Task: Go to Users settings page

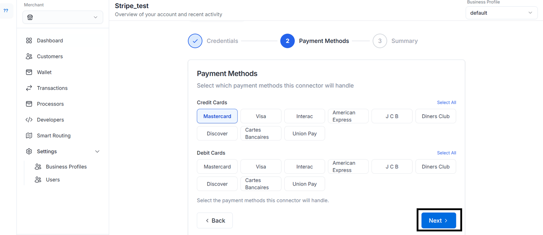Action: click(53, 180)
